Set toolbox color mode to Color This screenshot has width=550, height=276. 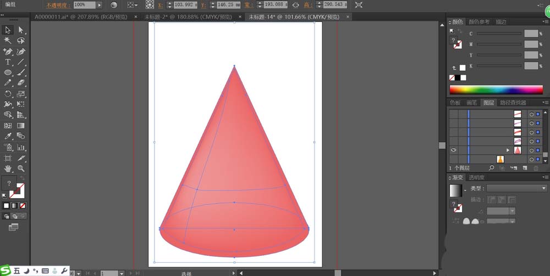(x=6, y=206)
